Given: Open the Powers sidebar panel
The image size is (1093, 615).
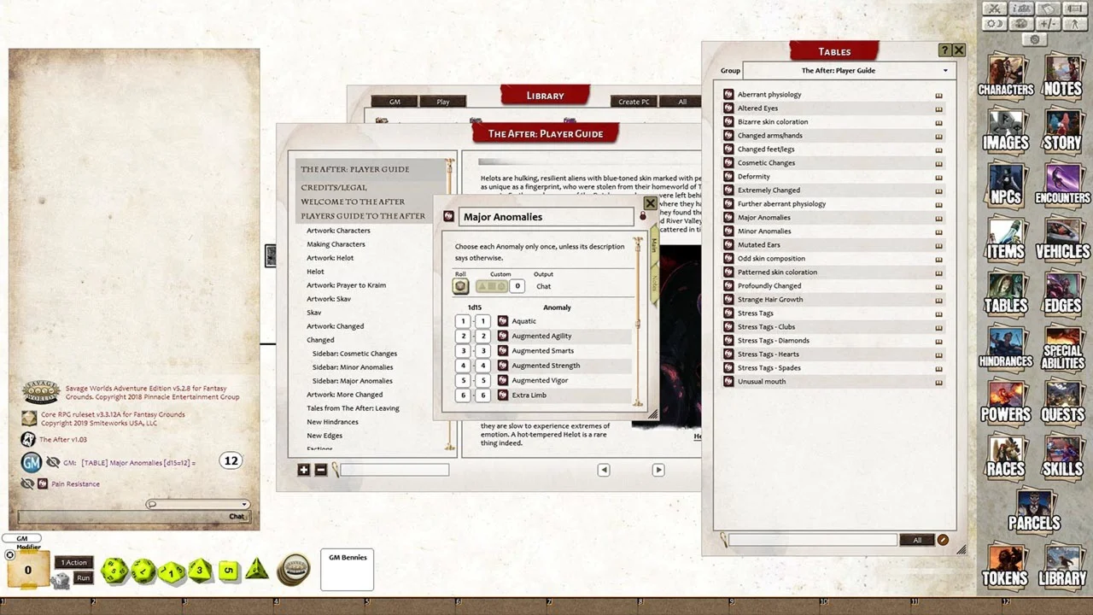Looking at the screenshot, I should [x=1006, y=402].
